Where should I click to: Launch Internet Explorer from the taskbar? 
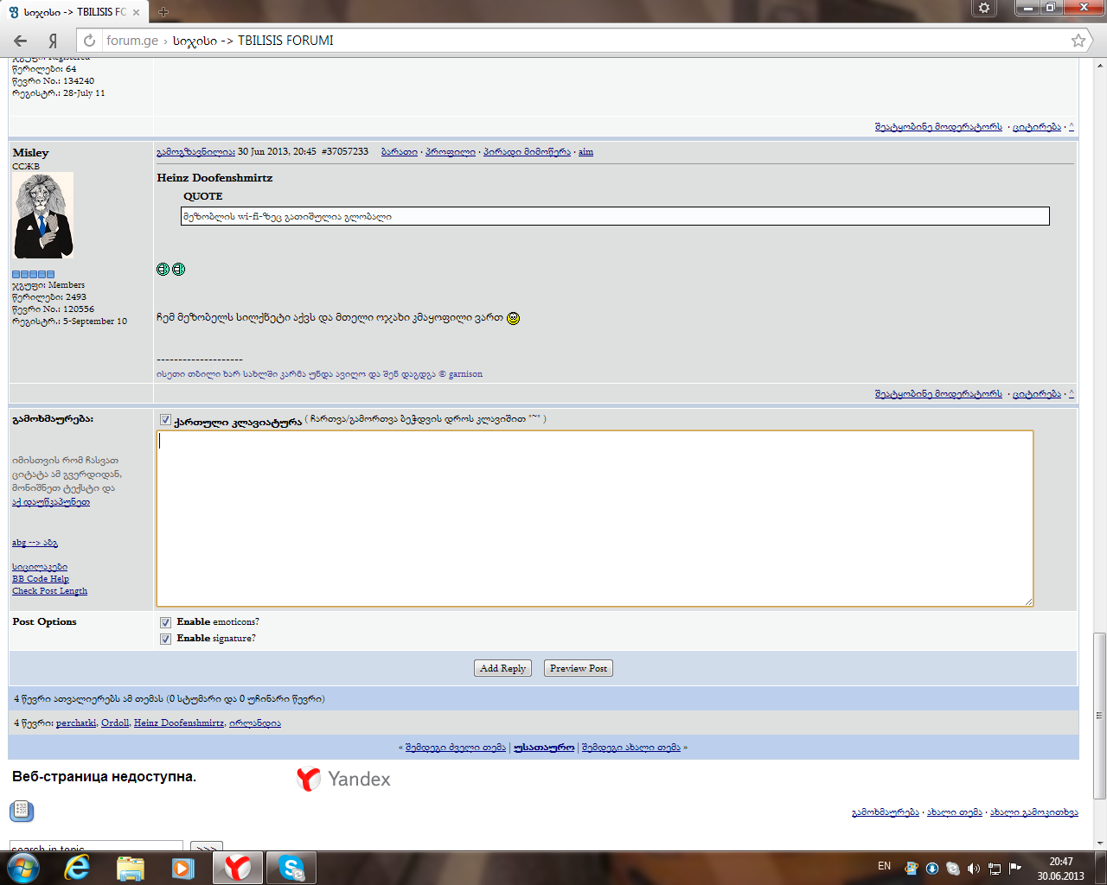pyautogui.click(x=77, y=868)
